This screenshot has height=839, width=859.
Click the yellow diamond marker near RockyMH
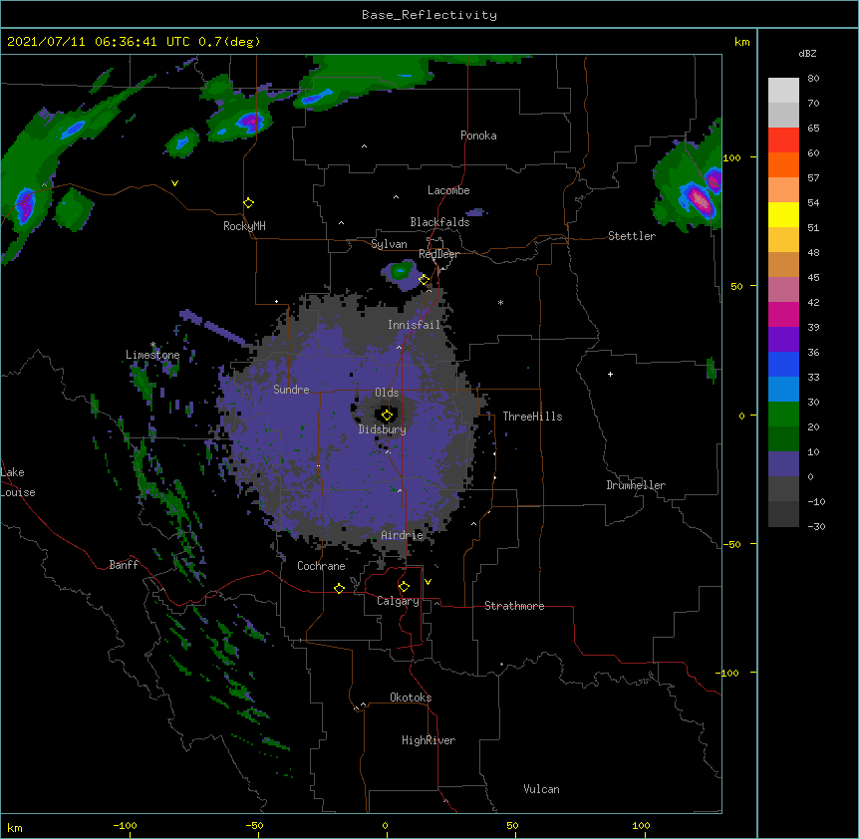point(249,203)
